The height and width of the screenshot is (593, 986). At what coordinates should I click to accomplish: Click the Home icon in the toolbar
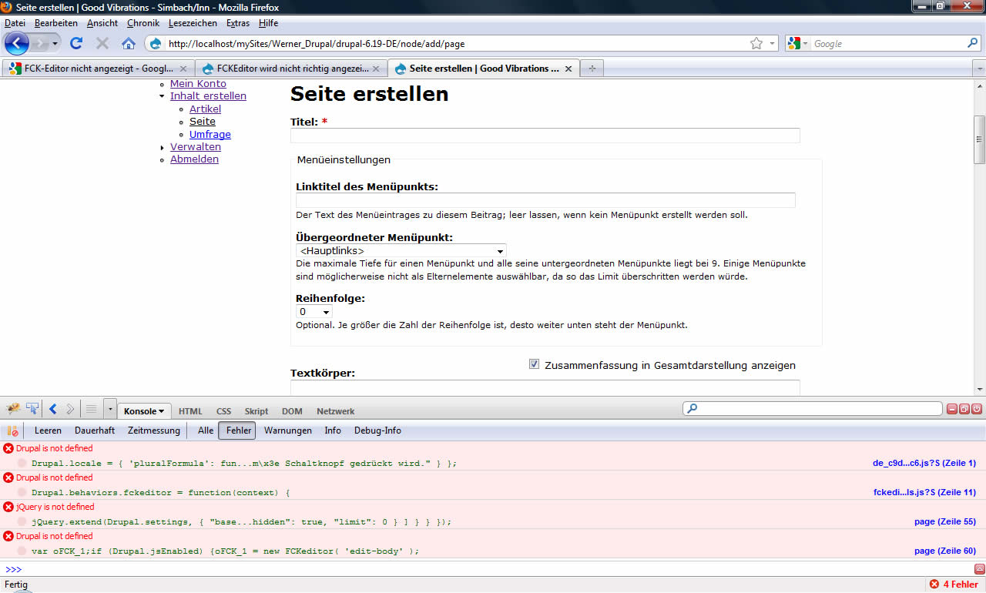(x=129, y=44)
